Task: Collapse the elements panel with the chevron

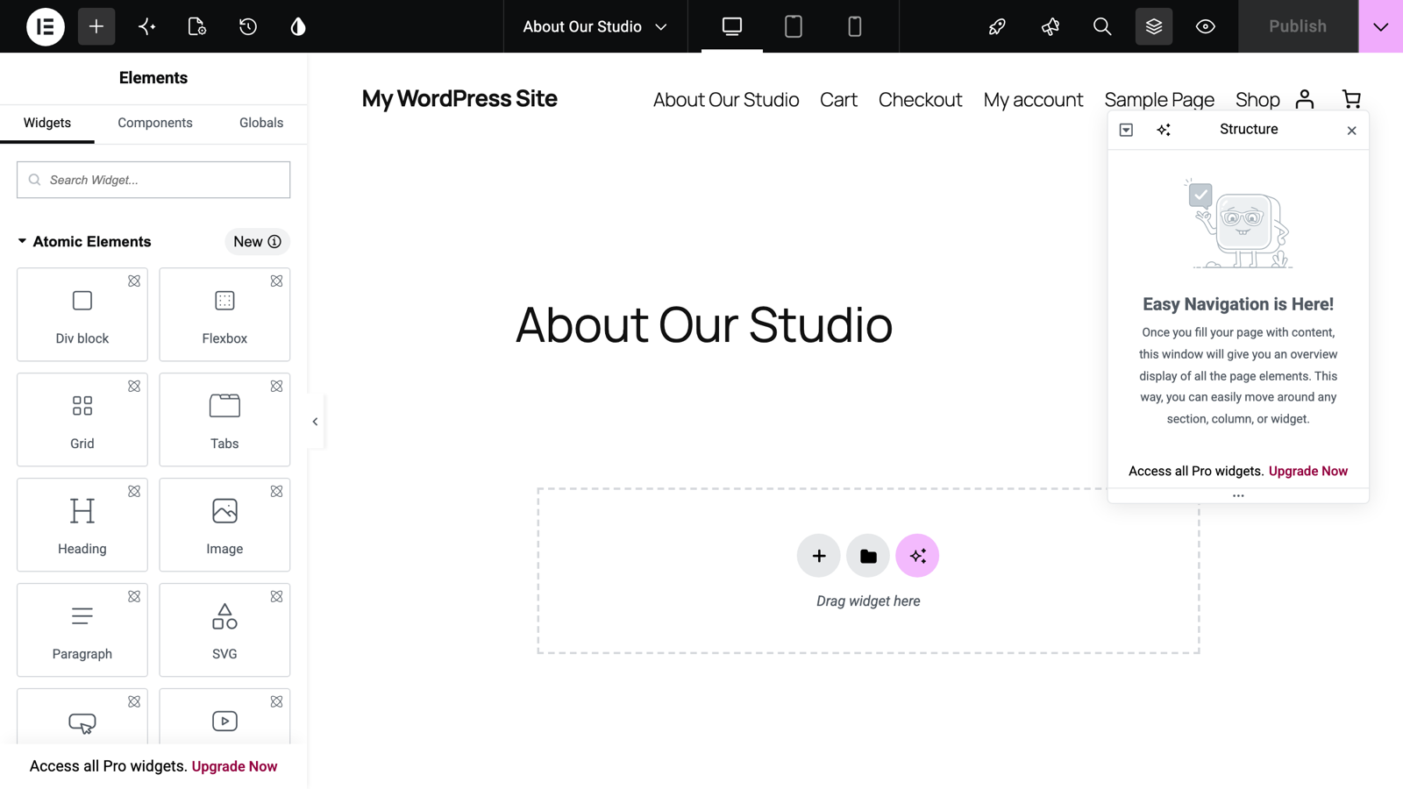Action: pos(316,422)
